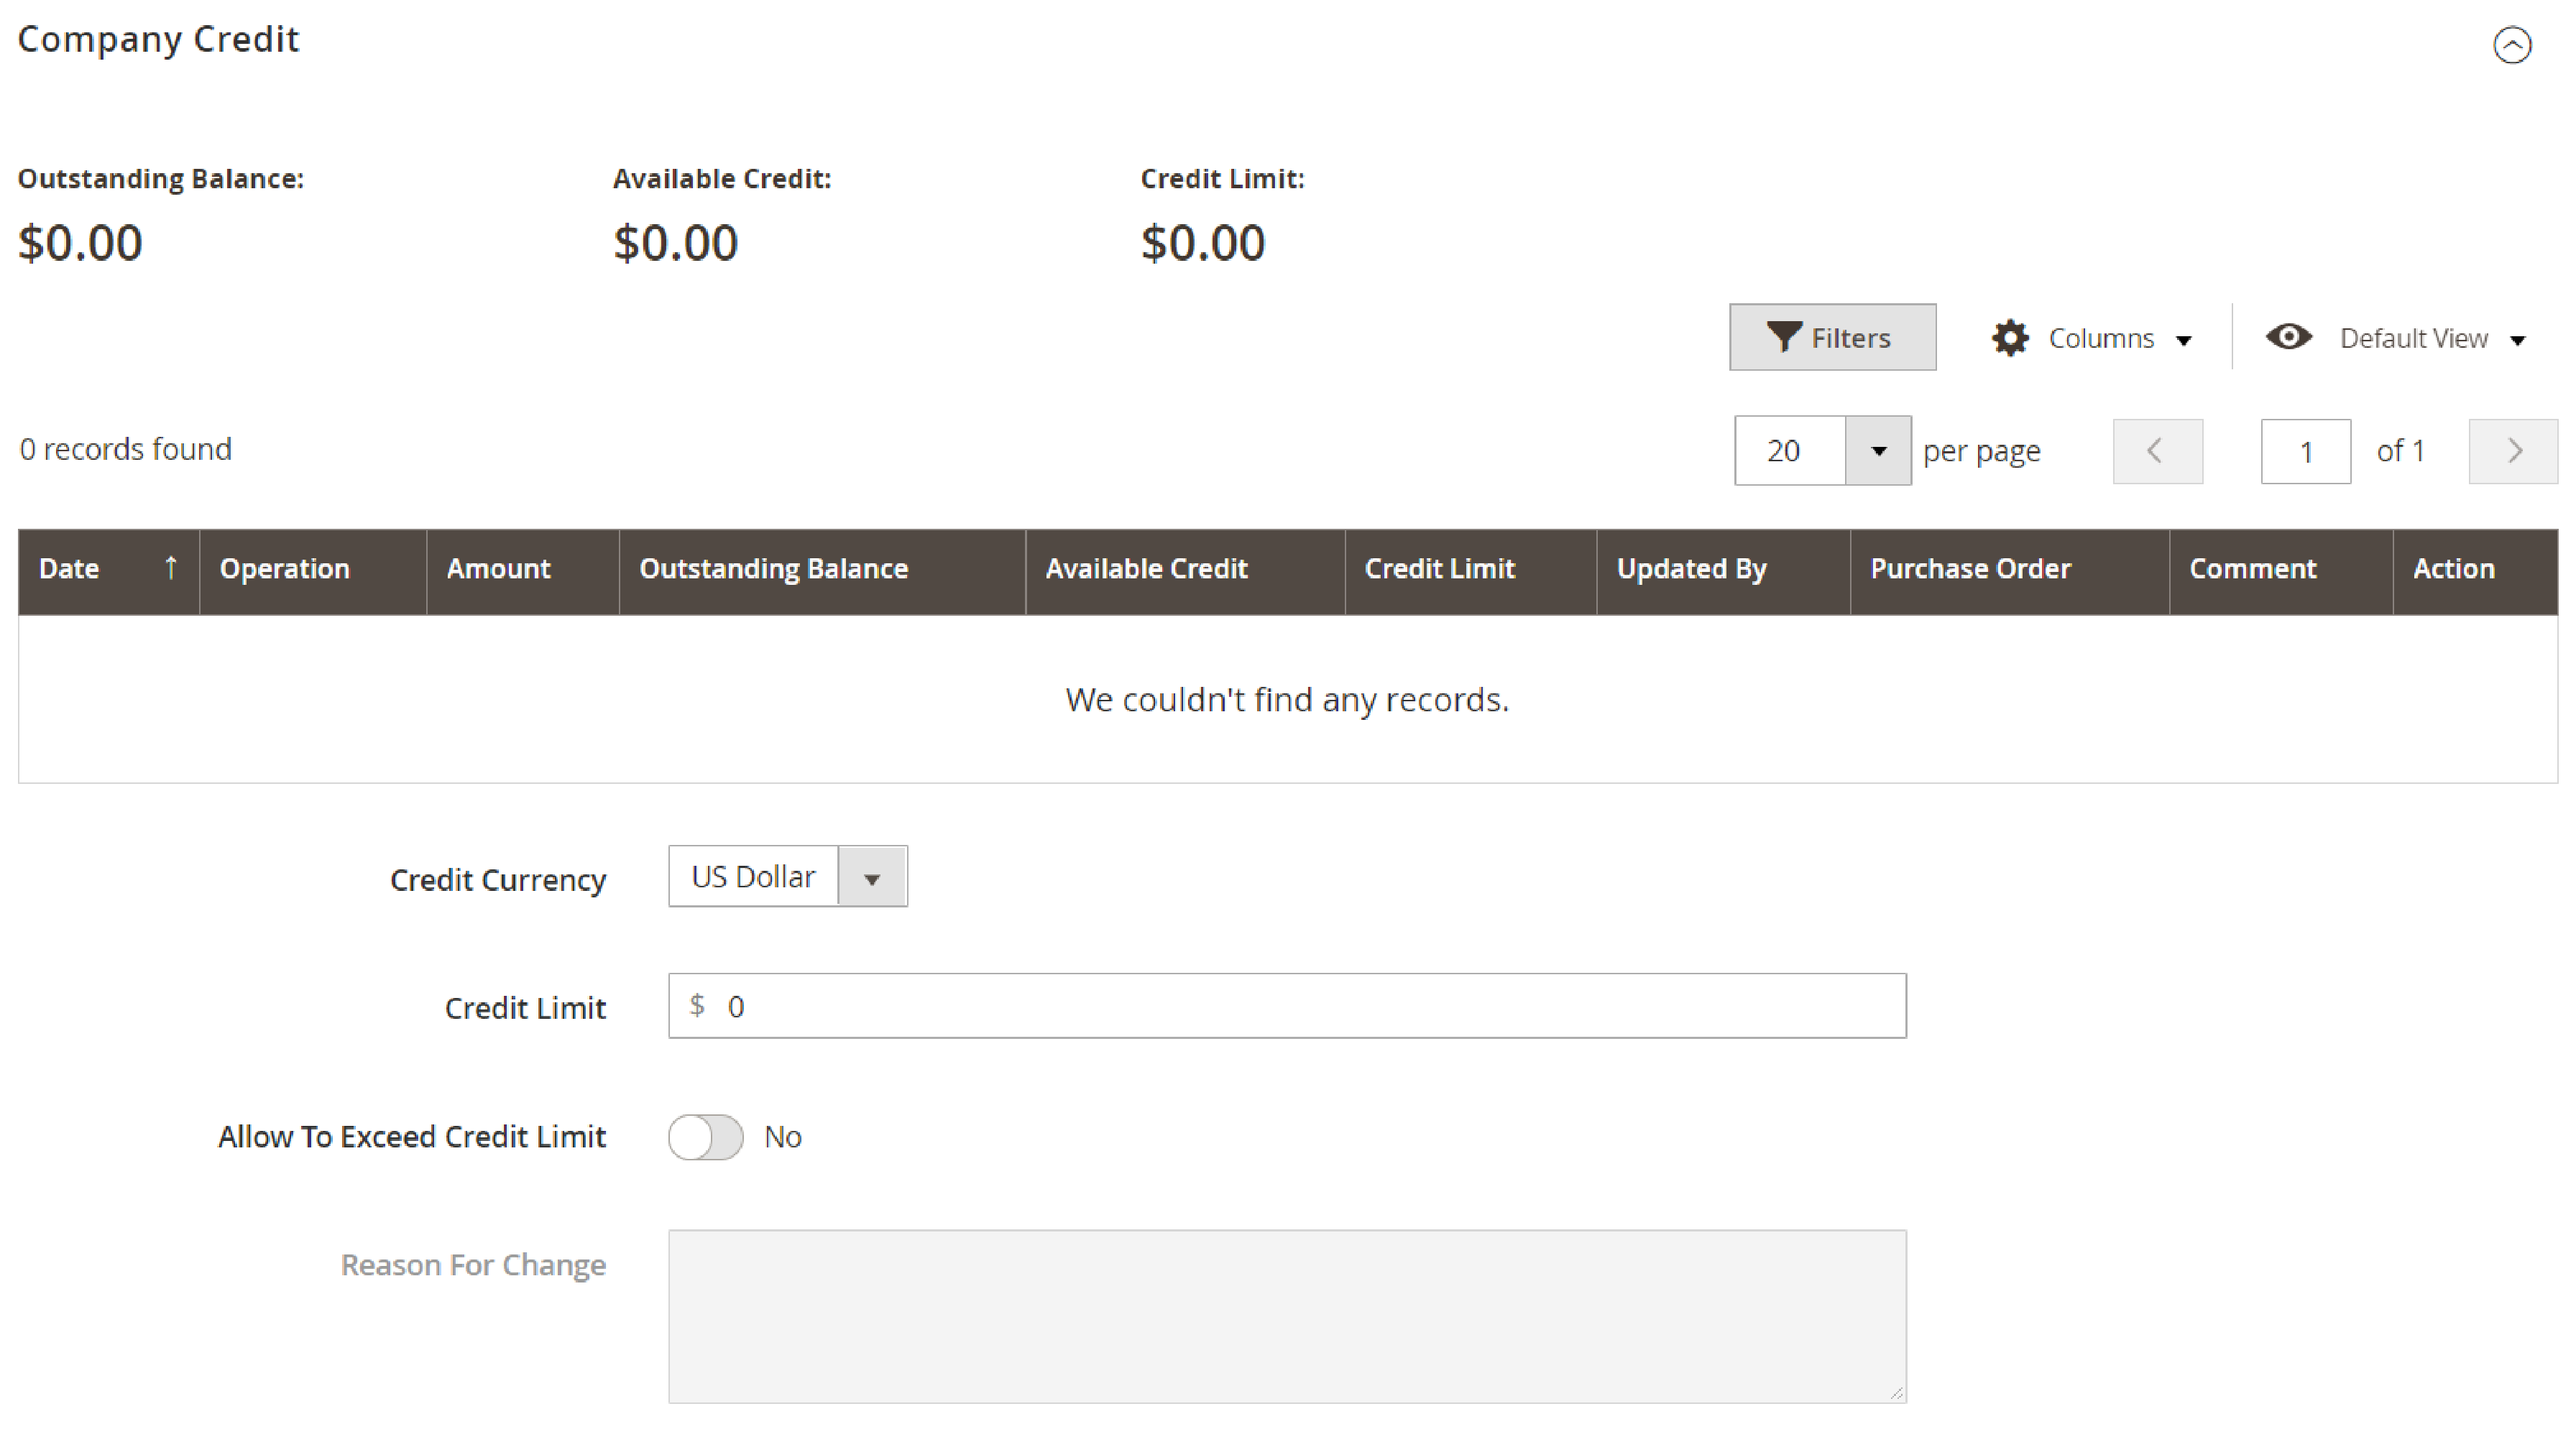Click the Reason For Change text area
The image size is (2576, 1442).
(1287, 1316)
